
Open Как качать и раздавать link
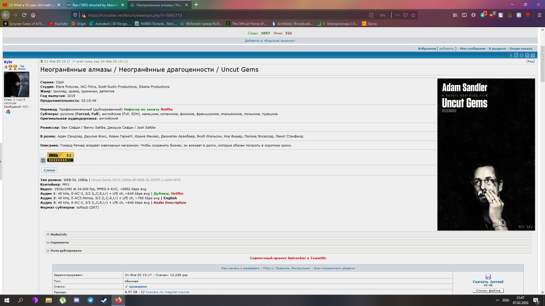[x=241, y=268]
